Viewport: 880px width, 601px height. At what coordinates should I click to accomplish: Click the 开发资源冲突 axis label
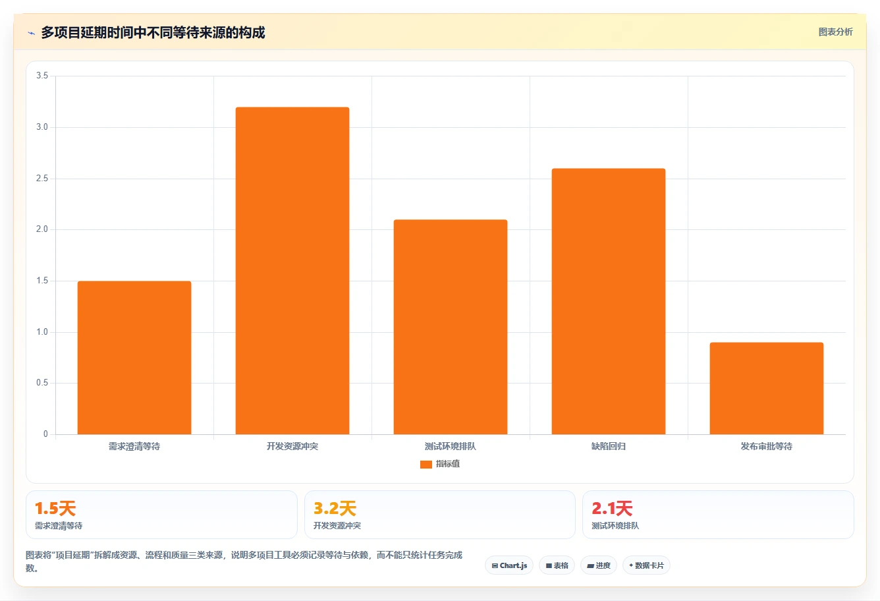pyautogui.click(x=292, y=446)
